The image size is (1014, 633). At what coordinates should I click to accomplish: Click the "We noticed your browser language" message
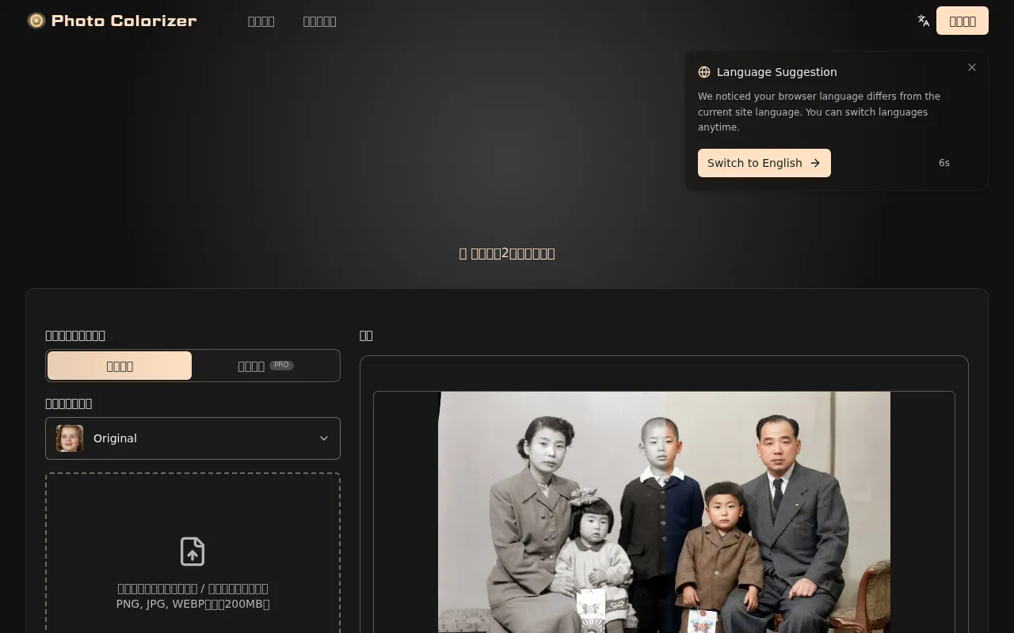[x=819, y=112]
